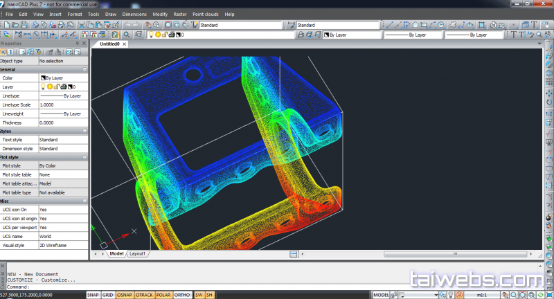Select the Rectangle drawing tool
554x299 pixels.
(425, 25)
